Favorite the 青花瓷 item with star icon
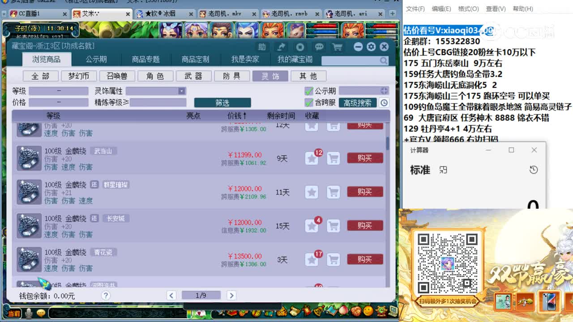Viewport: 573px width, 322px height. 312,259
